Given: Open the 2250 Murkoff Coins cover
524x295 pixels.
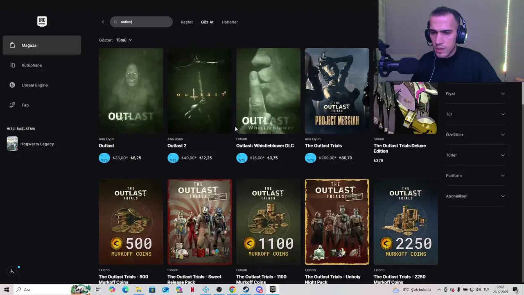Looking at the screenshot, I should tap(406, 222).
